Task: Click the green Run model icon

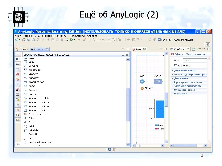Action: point(71,40)
